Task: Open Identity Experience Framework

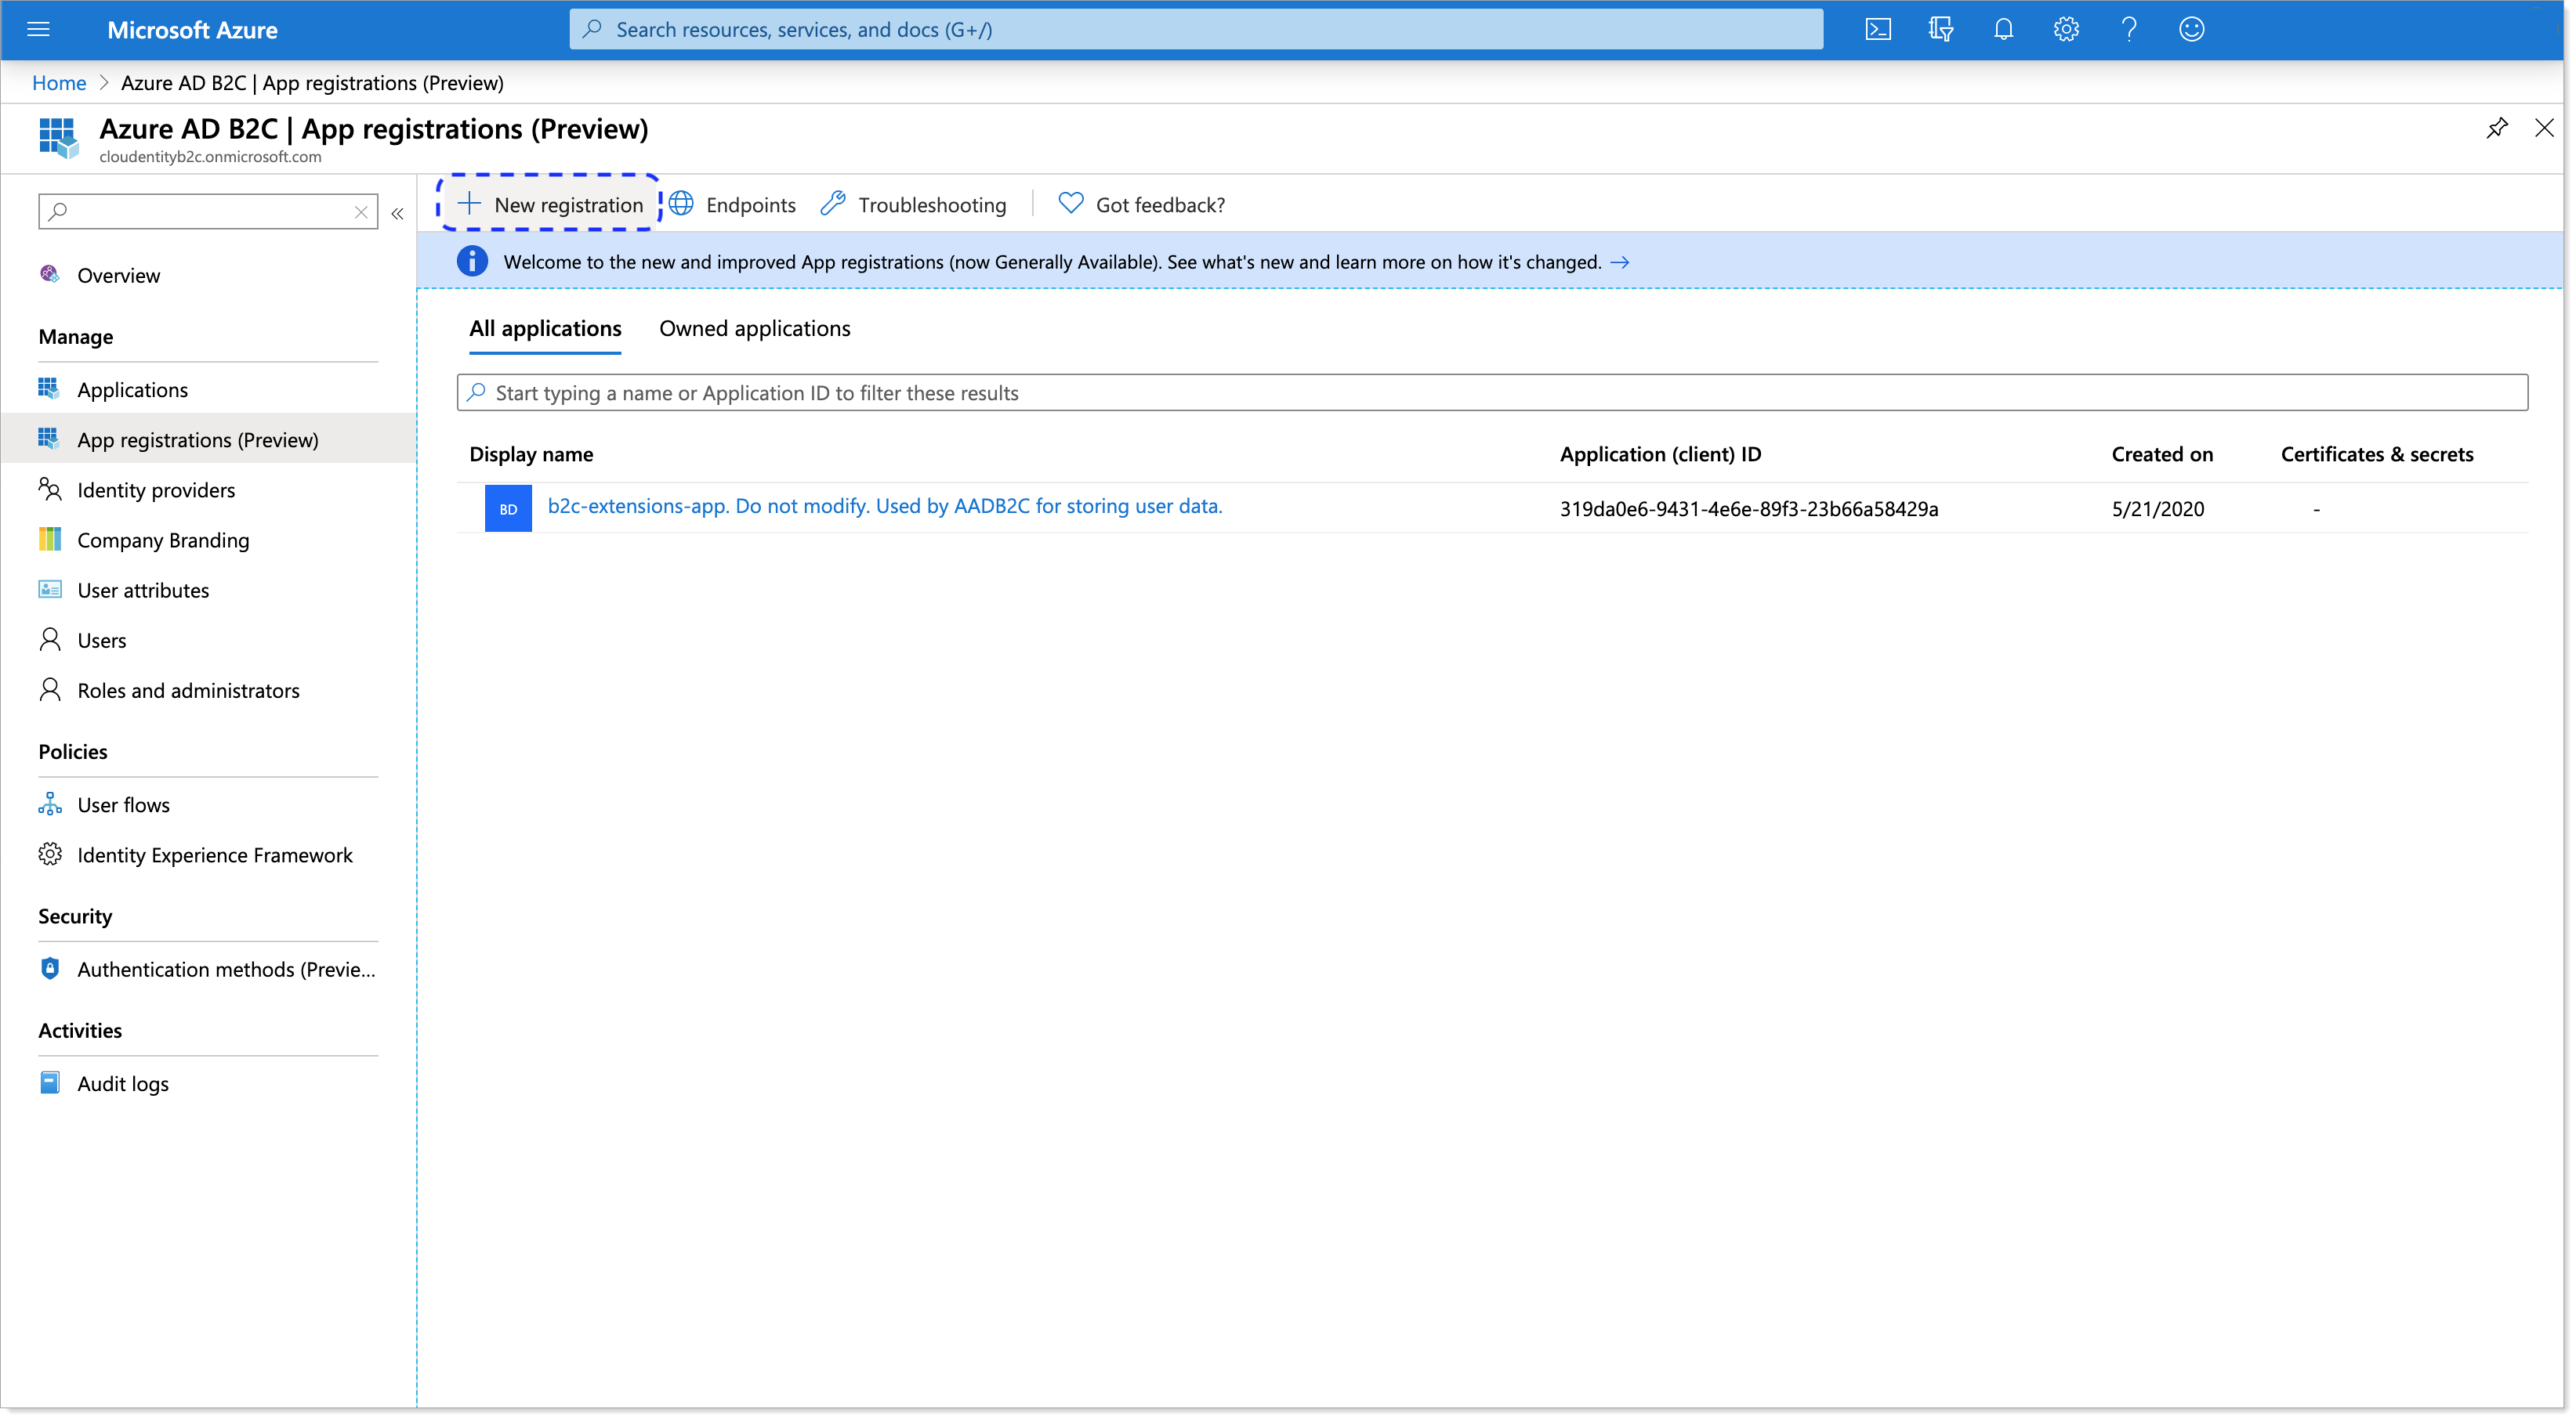Action: coord(215,855)
